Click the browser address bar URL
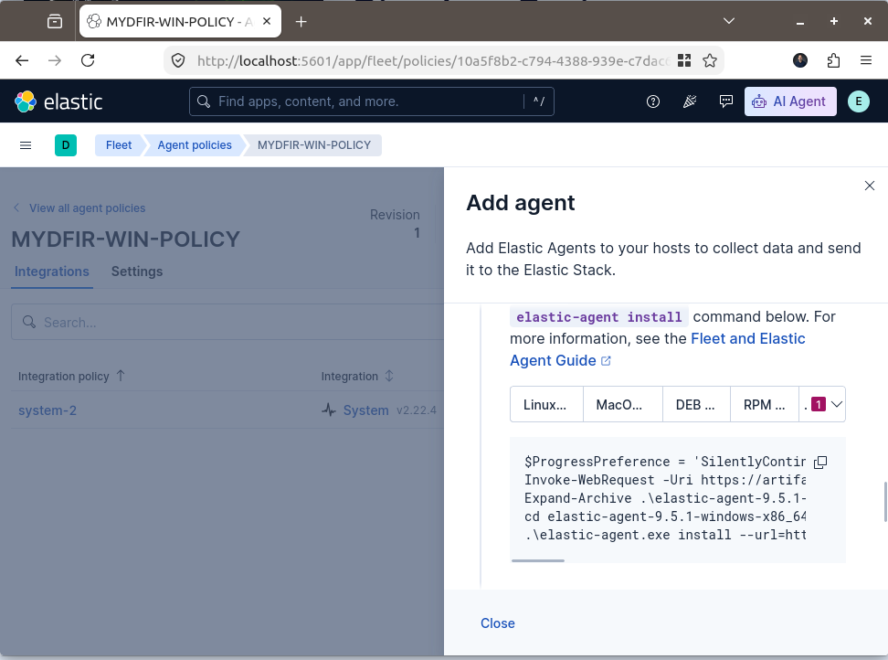Image resolution: width=888 pixels, height=660 pixels. 433,60
